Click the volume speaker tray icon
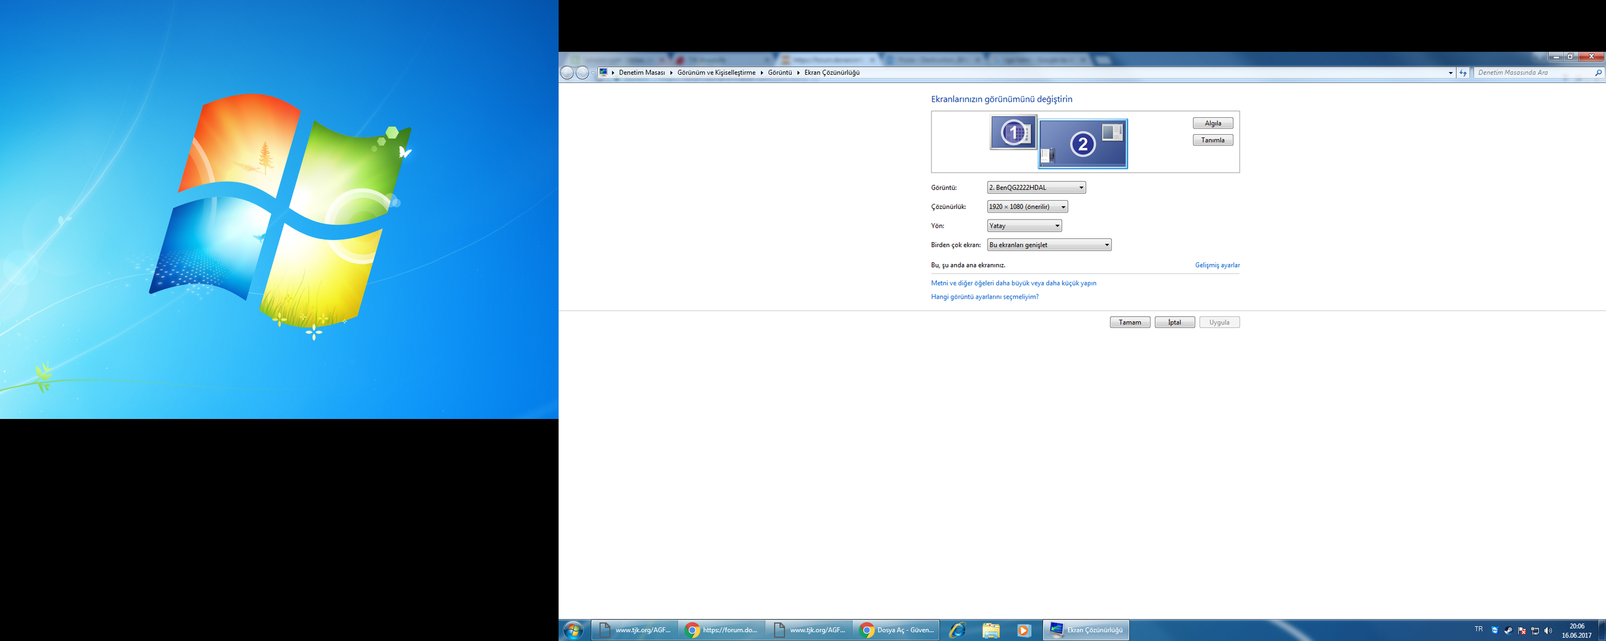 tap(1548, 631)
